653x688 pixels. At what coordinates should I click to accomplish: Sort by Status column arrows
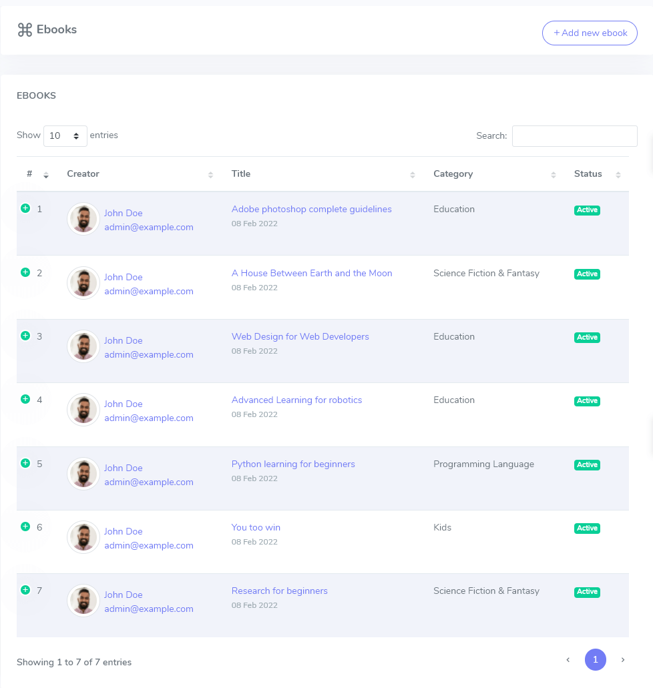click(x=618, y=175)
